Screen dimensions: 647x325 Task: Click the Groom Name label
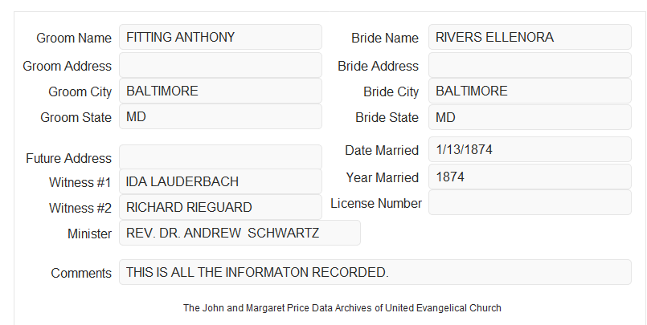(x=74, y=38)
